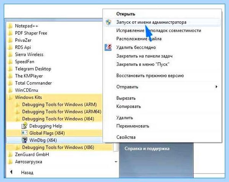This screenshot has height=182, width=229.
Task: Open Справка и поддержка link
Action: (147, 148)
